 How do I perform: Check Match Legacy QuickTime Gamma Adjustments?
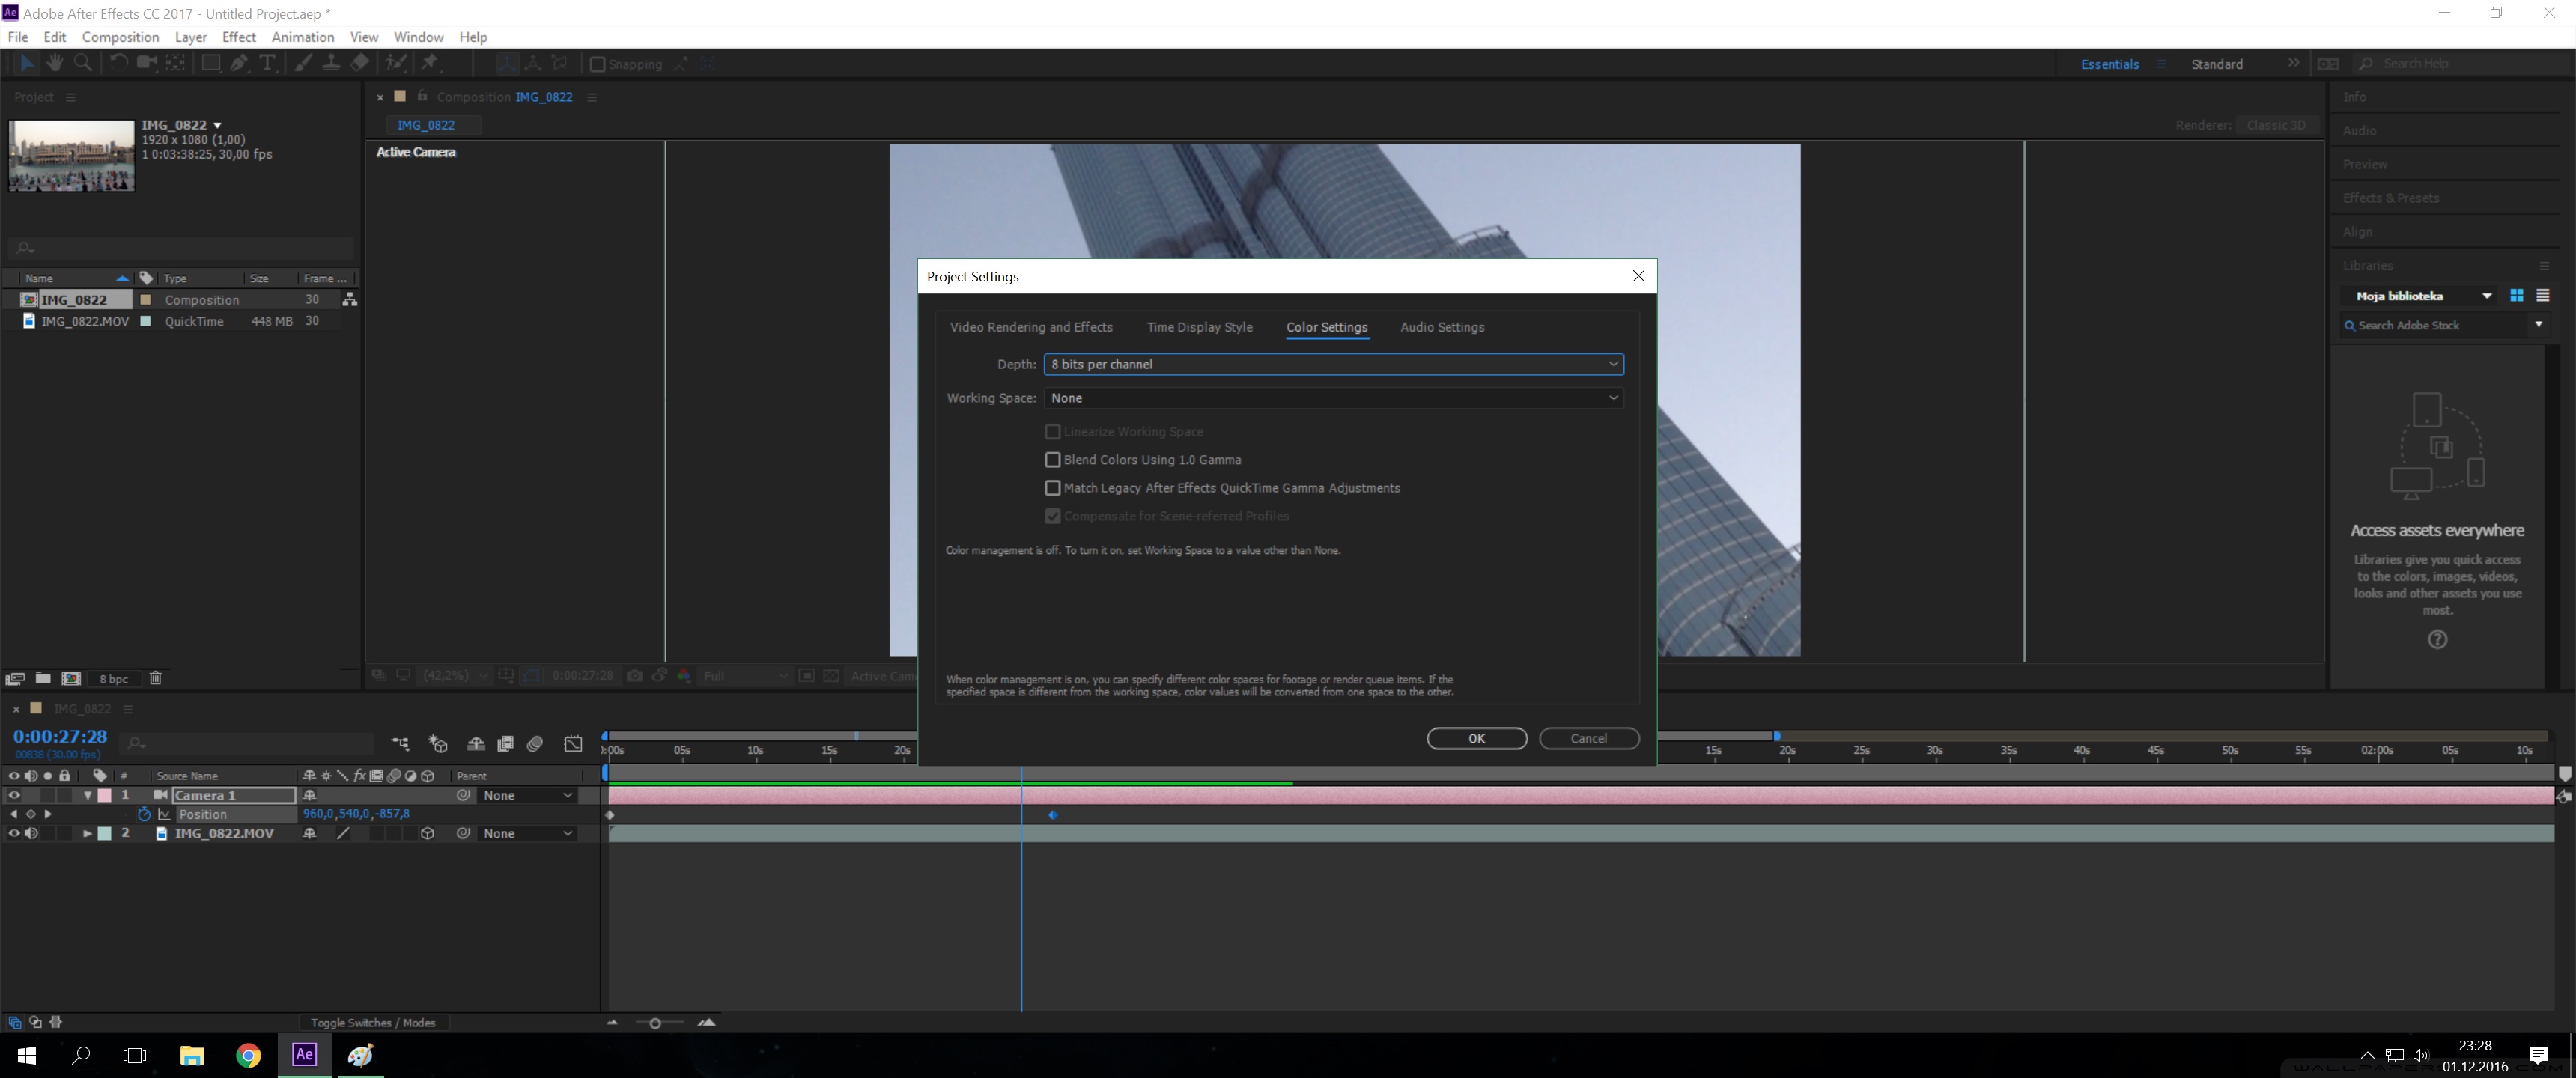pos(1052,488)
